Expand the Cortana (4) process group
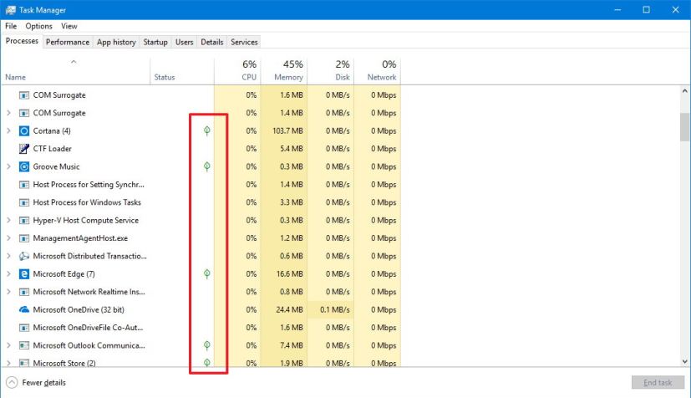 tap(8, 131)
